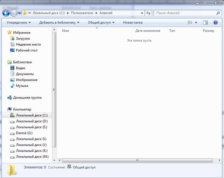Click the Back navigation arrow button
Image resolution: width=224 pixels, height=178 pixels.
click(6, 13)
